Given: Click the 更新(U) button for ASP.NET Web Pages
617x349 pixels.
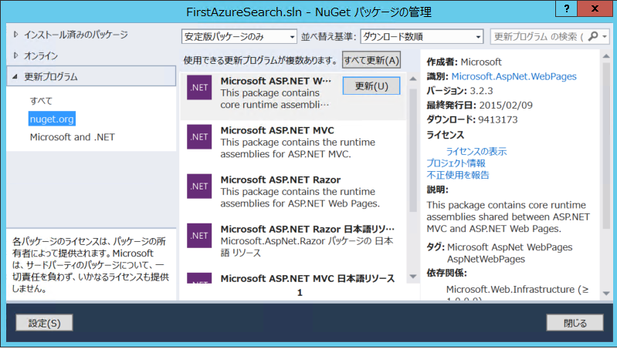Looking at the screenshot, I should (x=371, y=86).
